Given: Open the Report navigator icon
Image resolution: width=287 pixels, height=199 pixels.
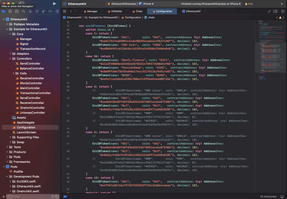Looking at the screenshot, I should pos(57,11).
